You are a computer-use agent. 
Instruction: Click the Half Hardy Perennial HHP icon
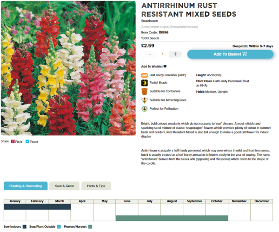pyautogui.click(x=144, y=75)
